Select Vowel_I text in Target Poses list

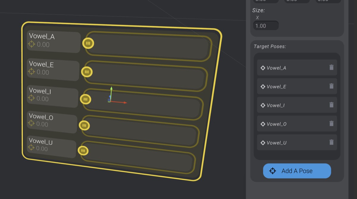275,105
